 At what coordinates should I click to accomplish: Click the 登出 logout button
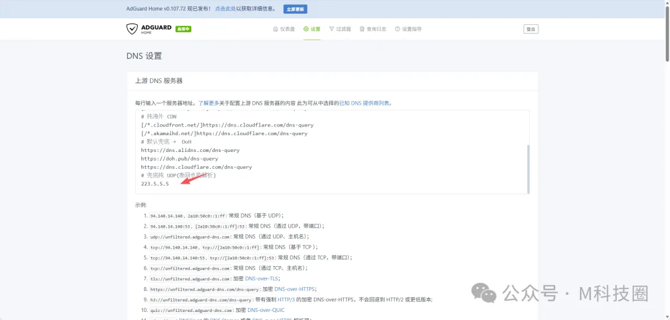pos(530,29)
